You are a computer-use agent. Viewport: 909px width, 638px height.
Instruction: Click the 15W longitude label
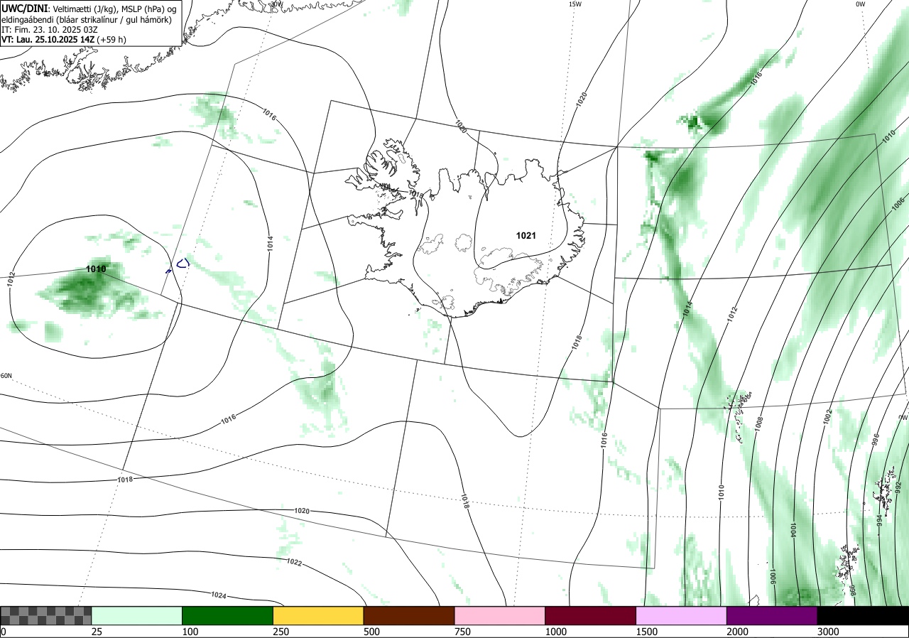tap(575, 4)
